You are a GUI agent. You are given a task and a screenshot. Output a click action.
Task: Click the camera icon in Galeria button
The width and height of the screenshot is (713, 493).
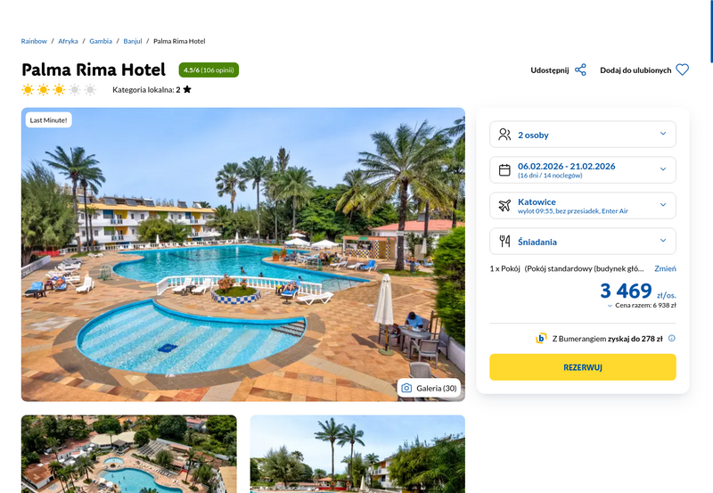tap(406, 388)
